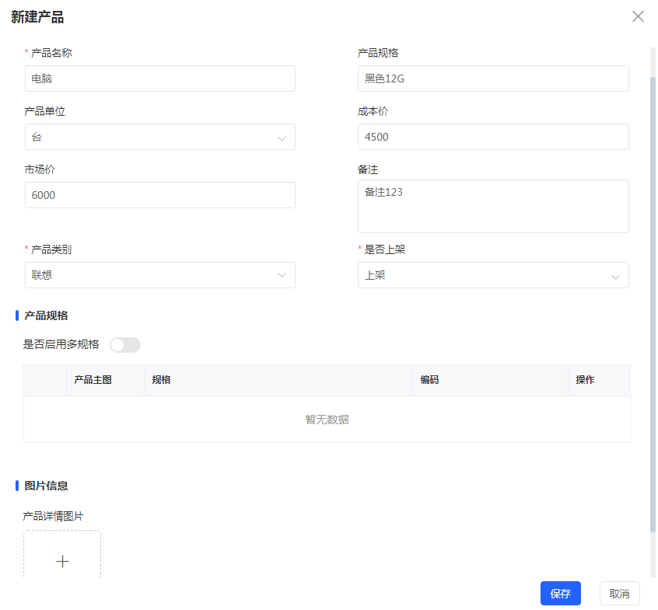Click the 规格 column header

pyautogui.click(x=161, y=380)
